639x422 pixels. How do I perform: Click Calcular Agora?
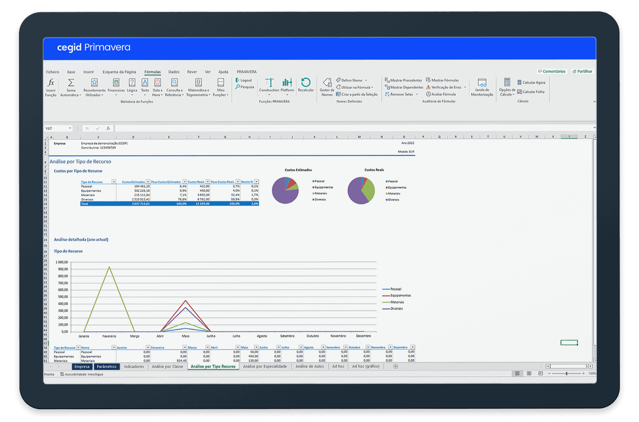point(531,83)
